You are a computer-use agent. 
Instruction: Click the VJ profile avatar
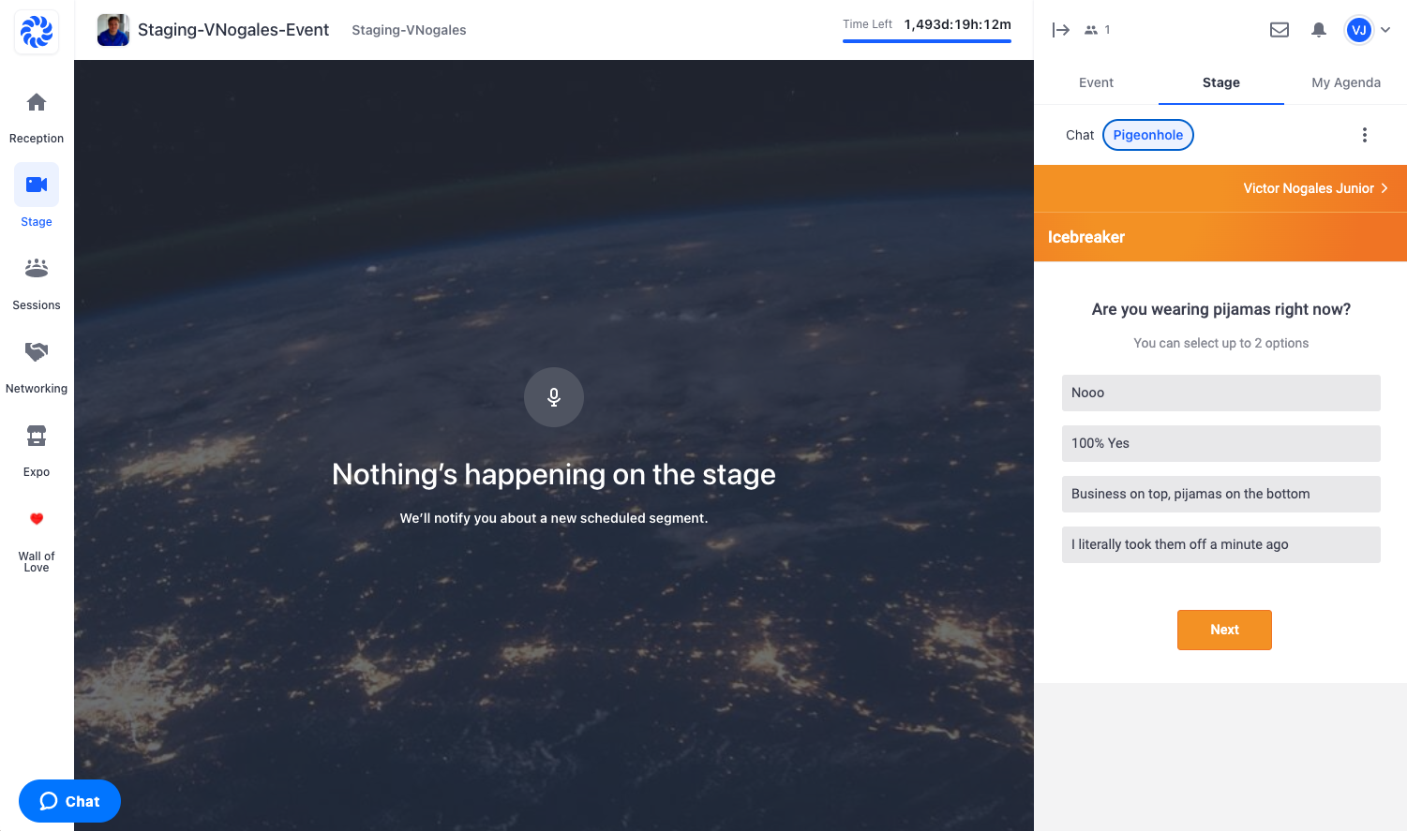pyautogui.click(x=1358, y=30)
